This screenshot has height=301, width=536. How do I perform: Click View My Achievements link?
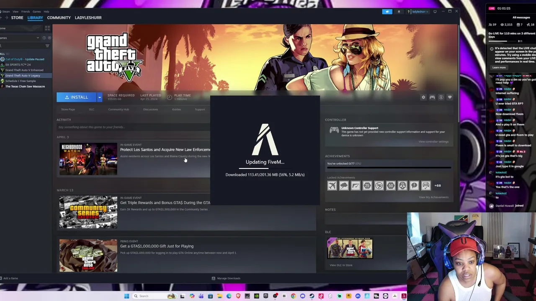pyautogui.click(x=433, y=197)
